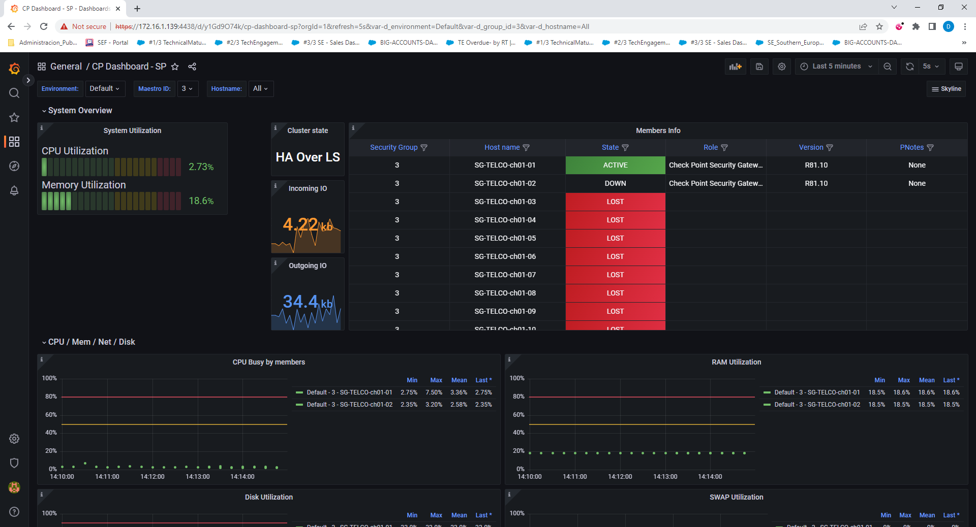
Task: Open Server Admin shield icon
Action: 14,463
